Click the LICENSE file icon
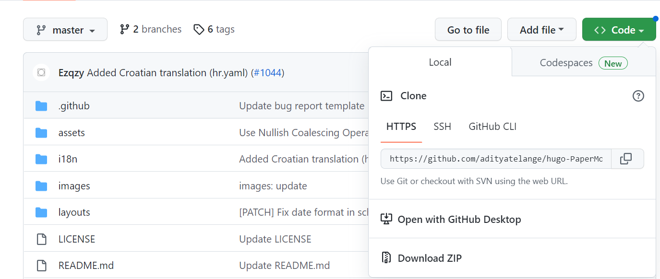 pos(42,239)
